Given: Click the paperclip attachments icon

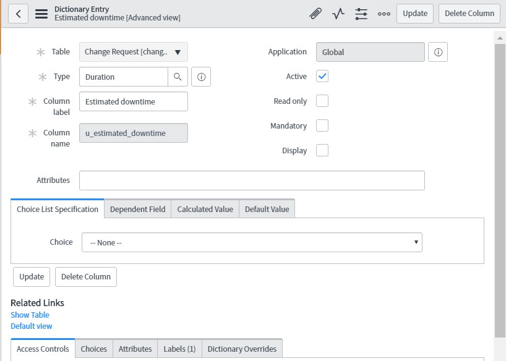Looking at the screenshot, I should (x=315, y=14).
